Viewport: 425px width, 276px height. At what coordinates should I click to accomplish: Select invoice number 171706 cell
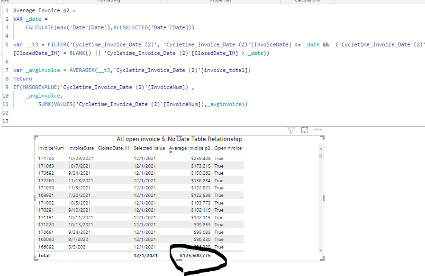46,159
